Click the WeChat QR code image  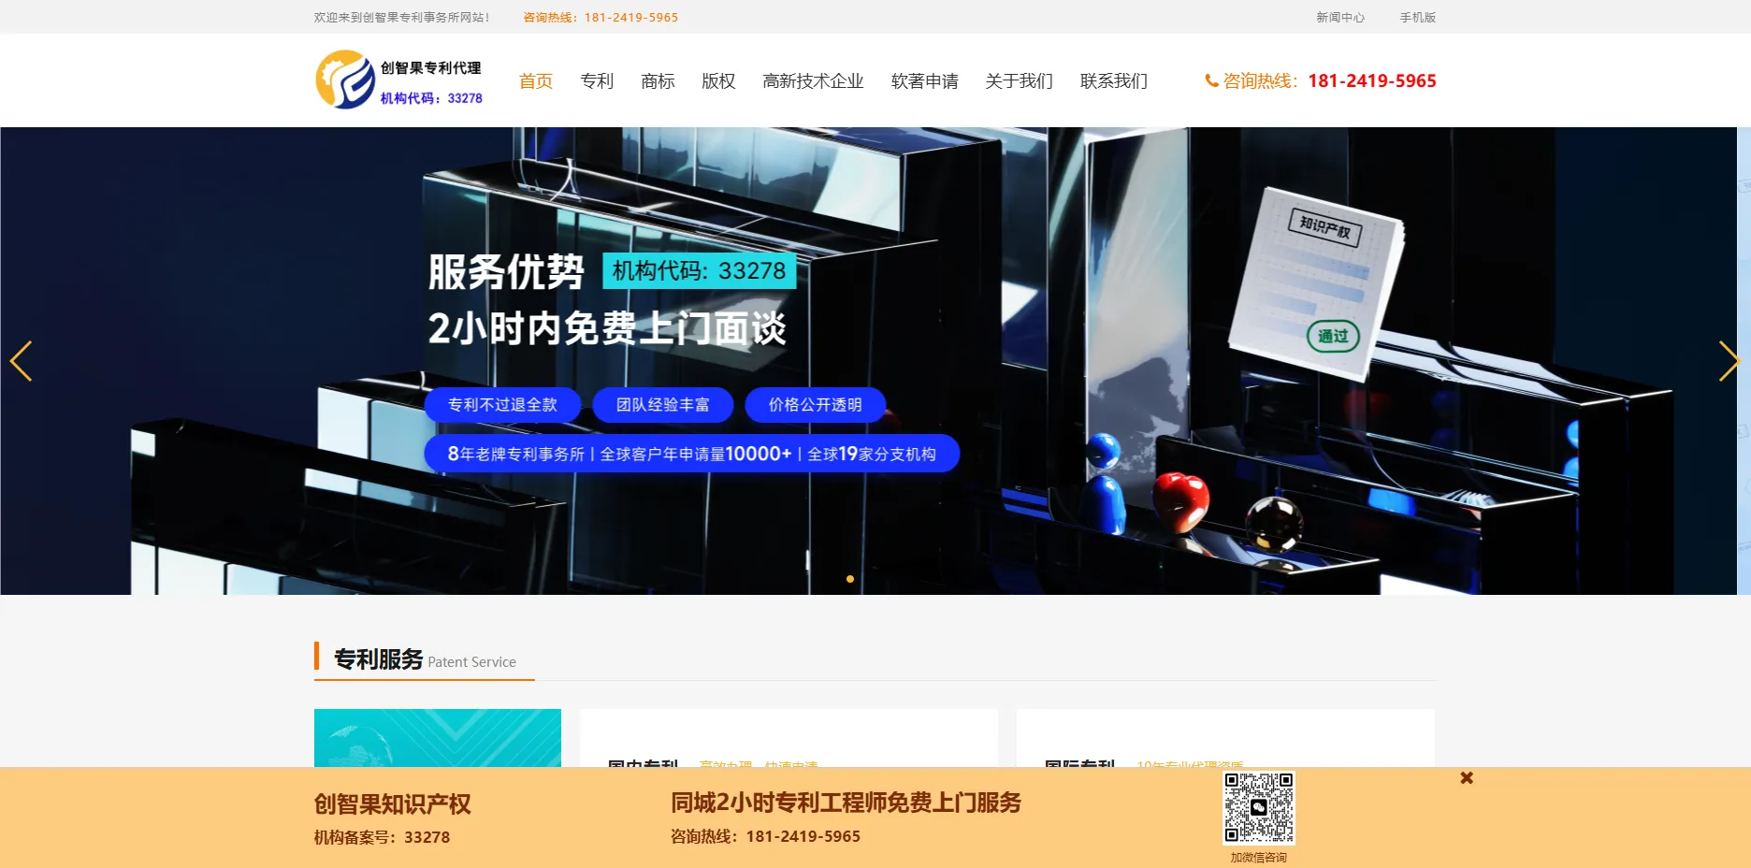tap(1259, 808)
